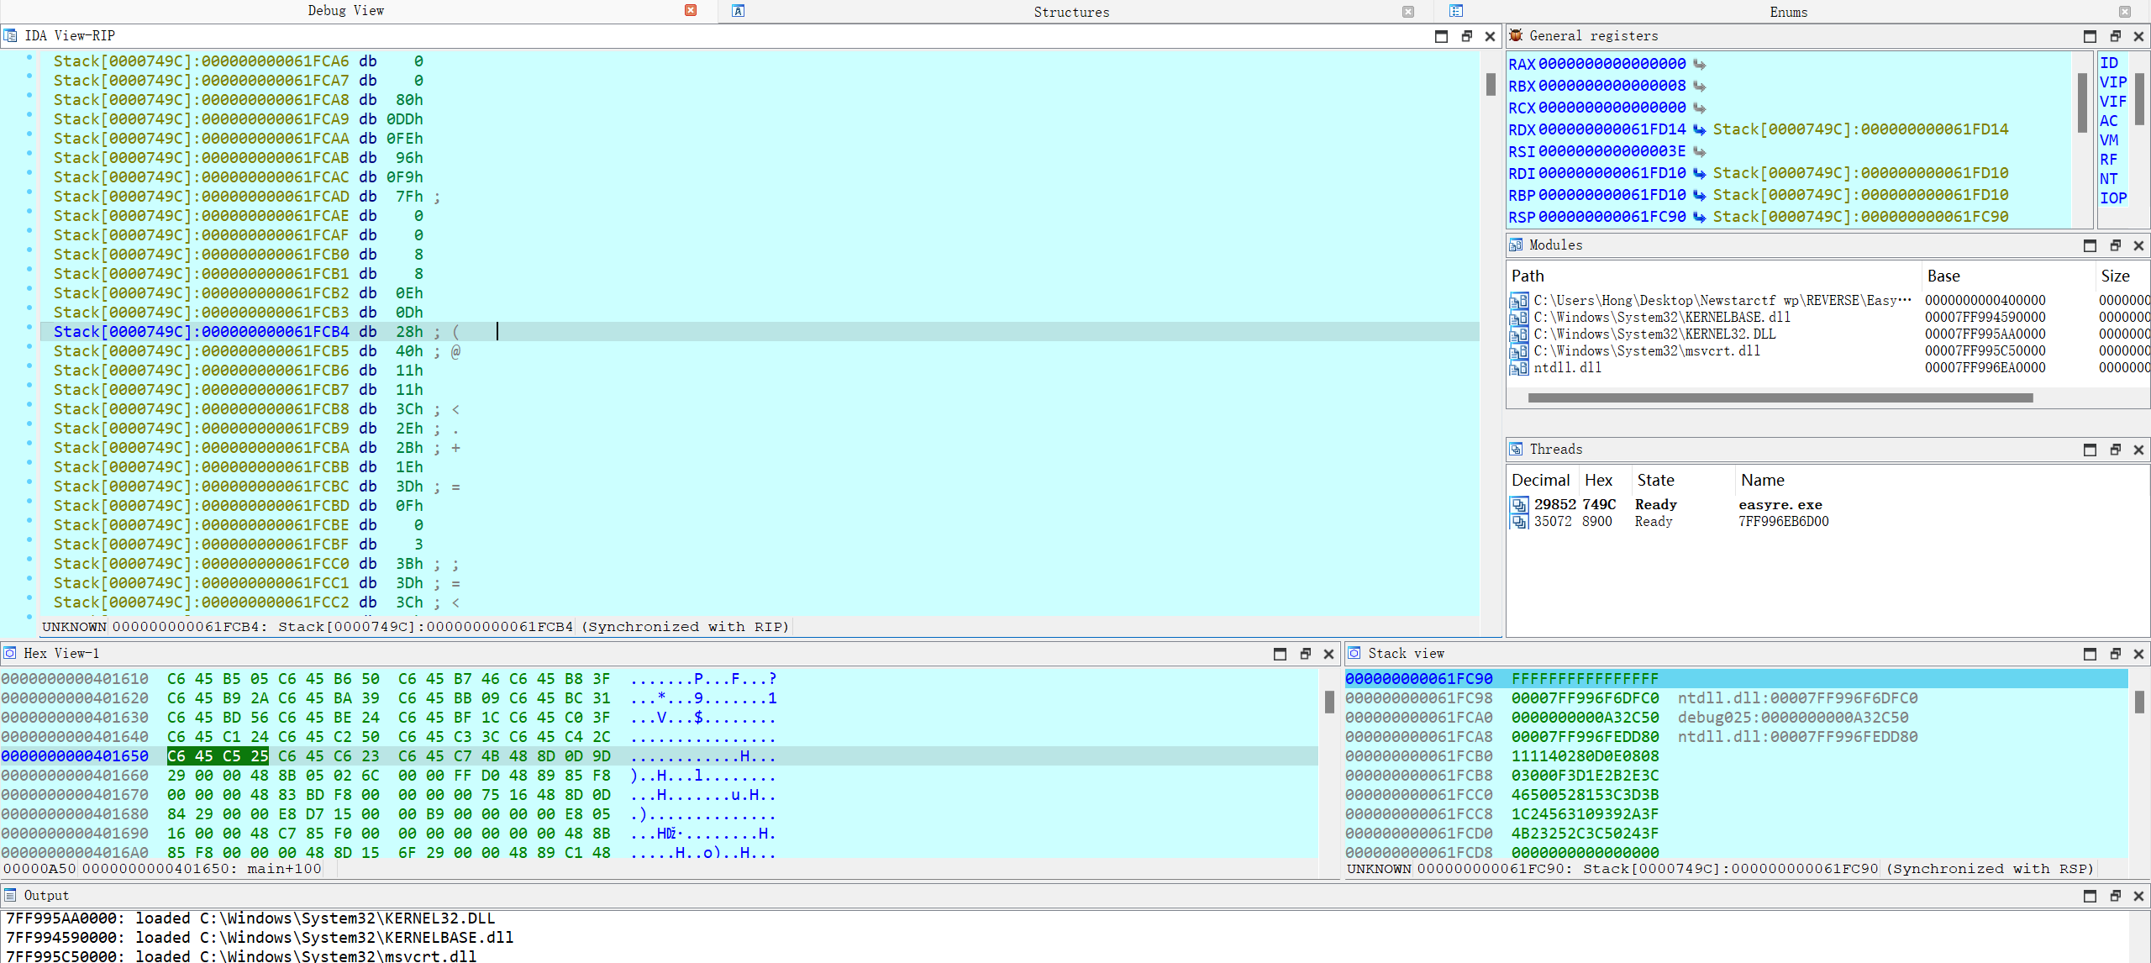Sort threads by Decimal column

point(1541,480)
